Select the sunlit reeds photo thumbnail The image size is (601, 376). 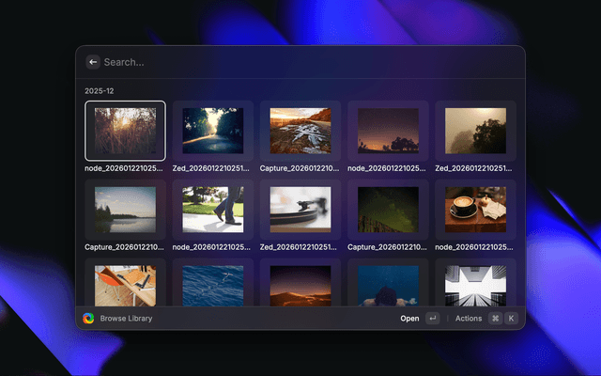tap(125, 131)
